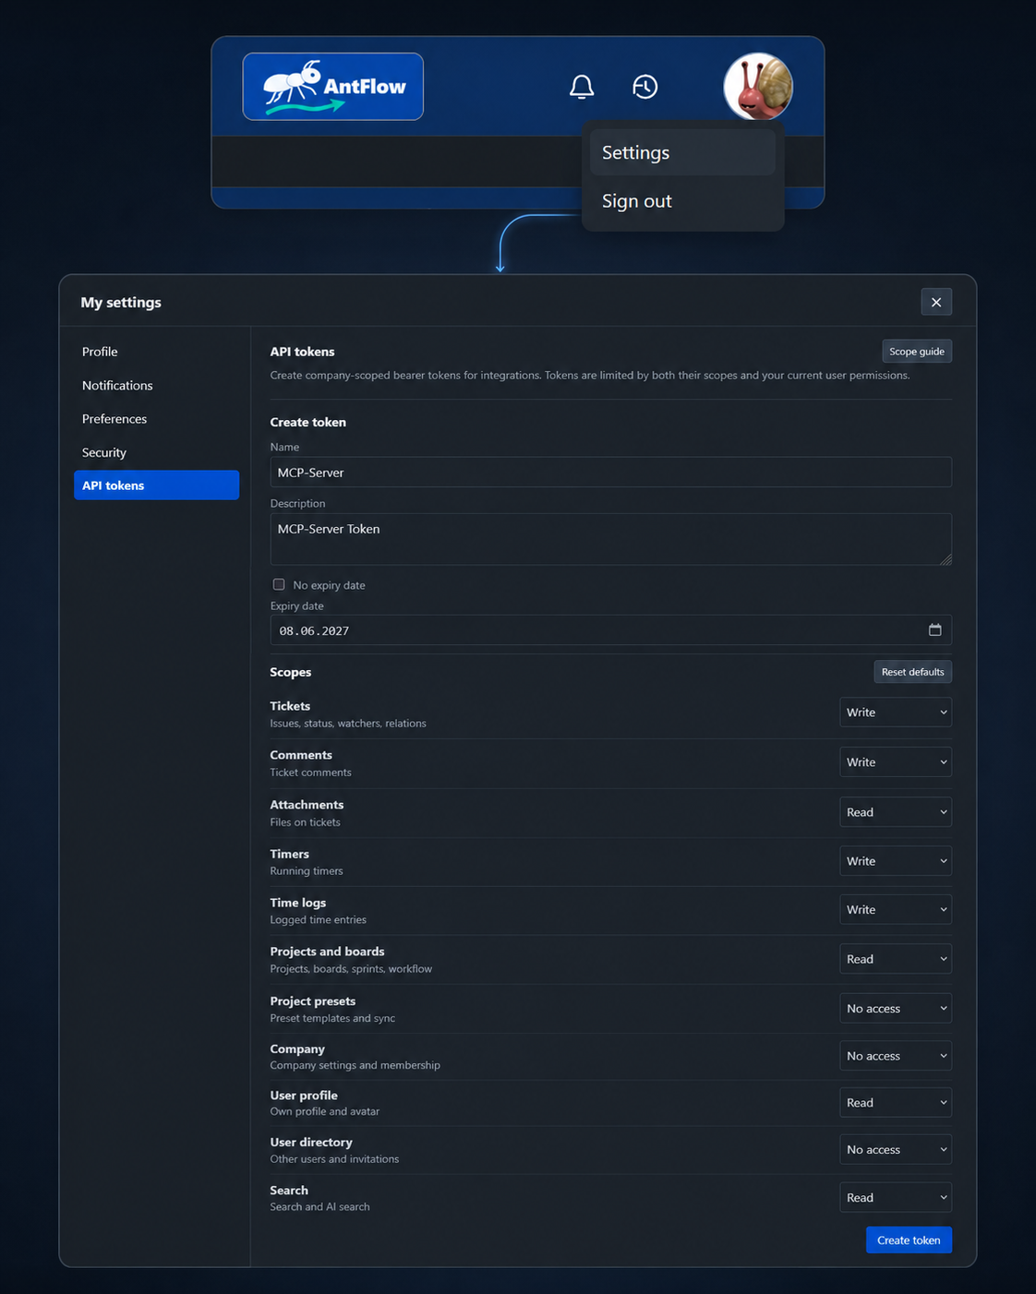1036x1294 pixels.
Task: Open the calendar picker icon
Action: tap(934, 629)
